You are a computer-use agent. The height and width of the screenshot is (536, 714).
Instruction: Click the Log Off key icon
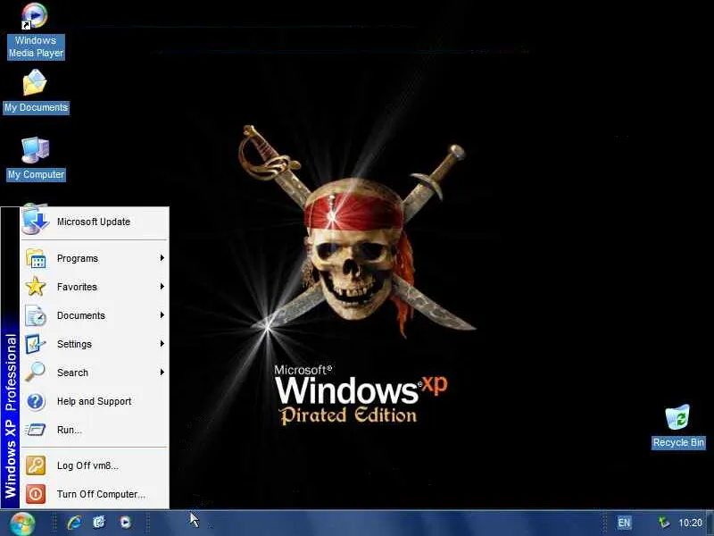[x=36, y=465]
